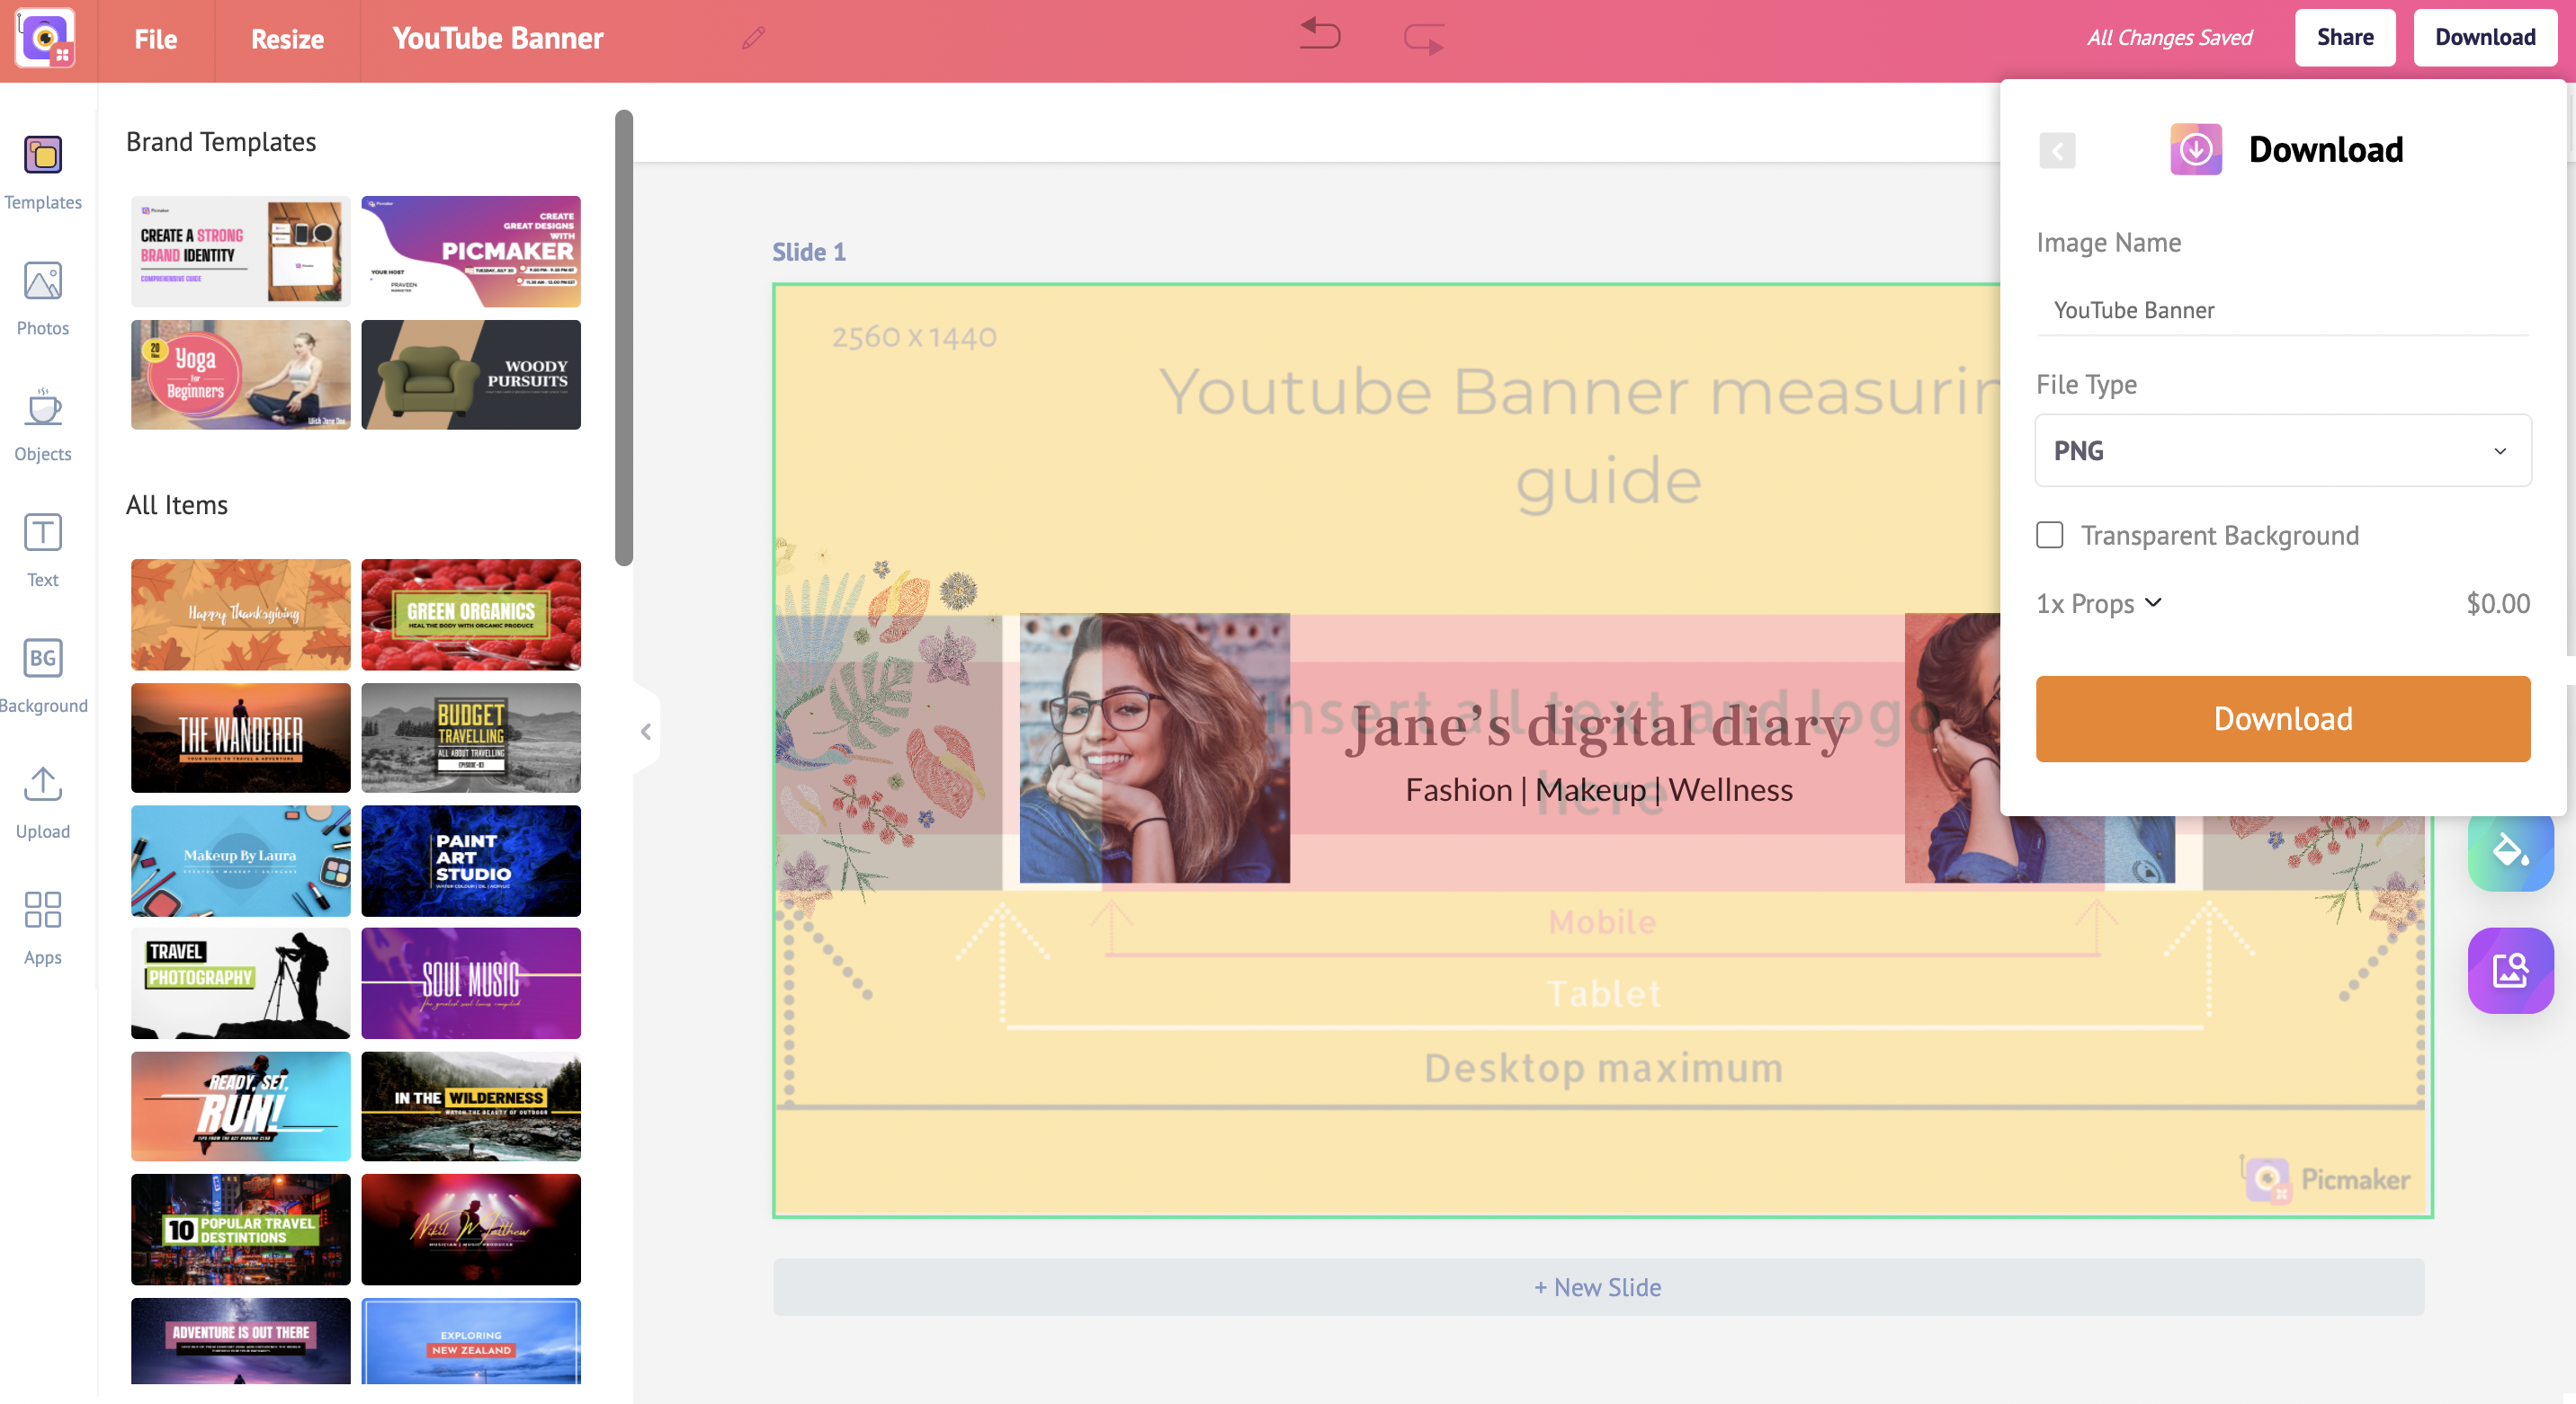The height and width of the screenshot is (1404, 2576).
Task: Select 10 Popular Travel Destinations template
Action: [241, 1229]
